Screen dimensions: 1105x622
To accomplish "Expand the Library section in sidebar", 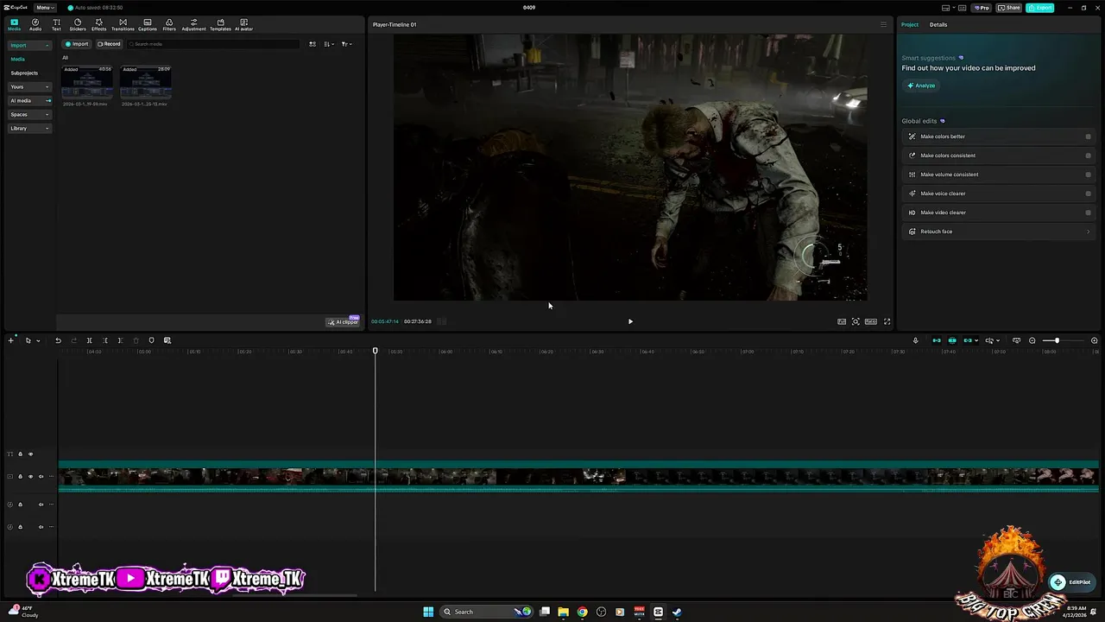I will click(29, 128).
